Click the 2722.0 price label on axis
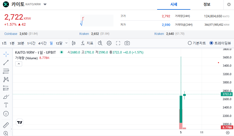Viewport: 234px width, 136px height. [227, 94]
